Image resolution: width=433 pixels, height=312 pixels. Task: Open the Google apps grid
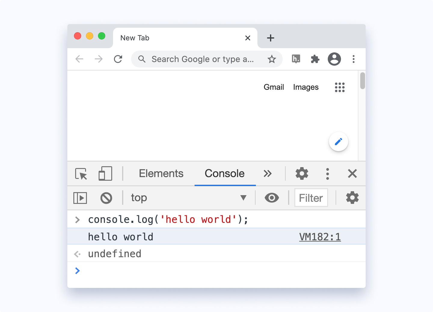pyautogui.click(x=339, y=87)
